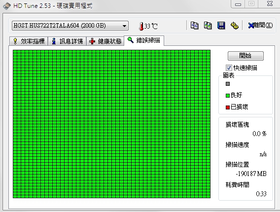
Task: Click the green block scan map grid
Action: (x=111, y=124)
